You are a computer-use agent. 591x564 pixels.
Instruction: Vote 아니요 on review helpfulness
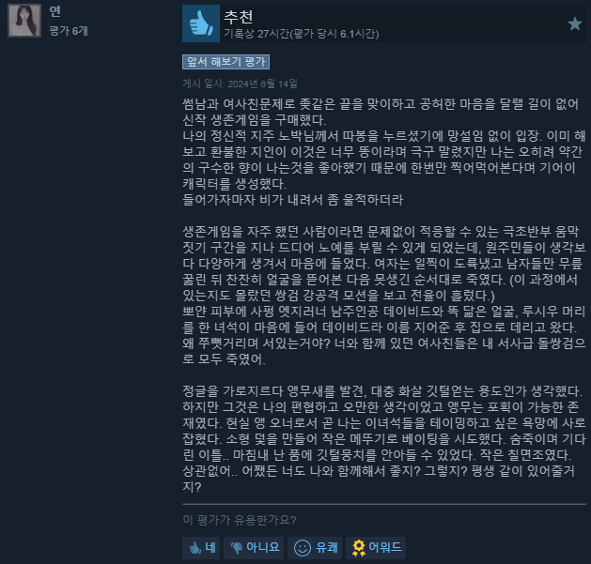254,547
